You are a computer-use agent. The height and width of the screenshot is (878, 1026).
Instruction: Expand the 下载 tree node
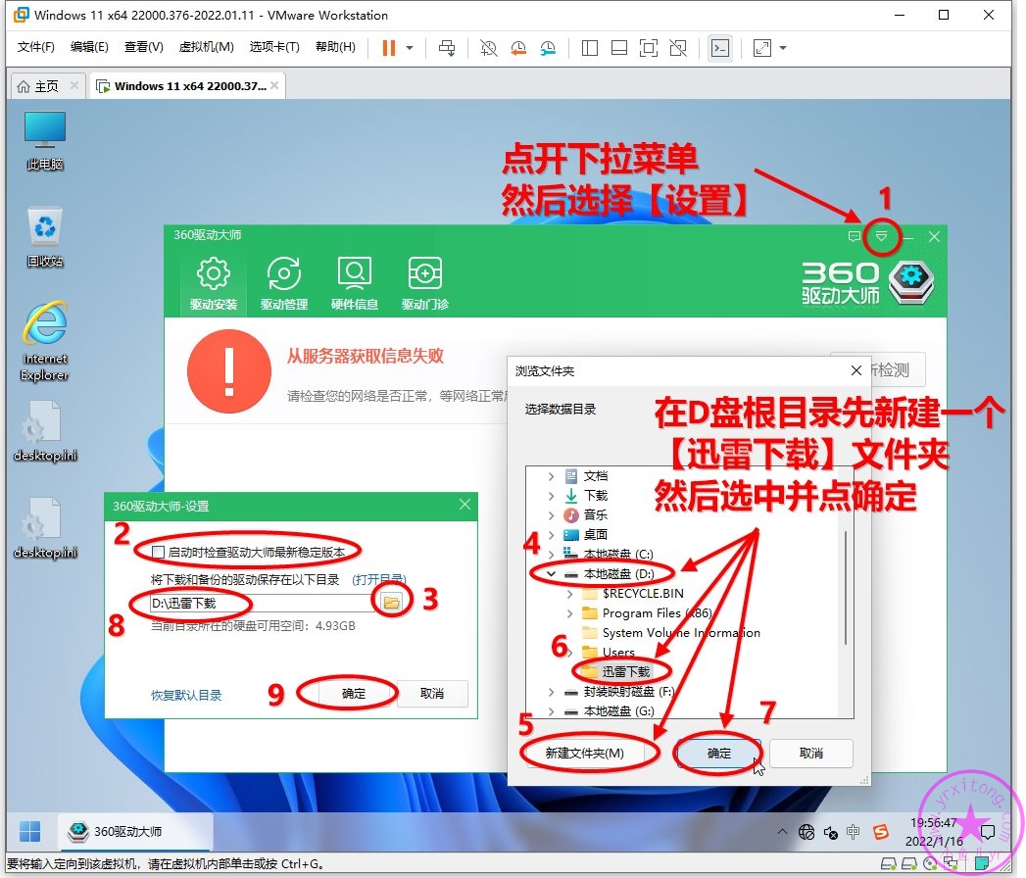[551, 496]
